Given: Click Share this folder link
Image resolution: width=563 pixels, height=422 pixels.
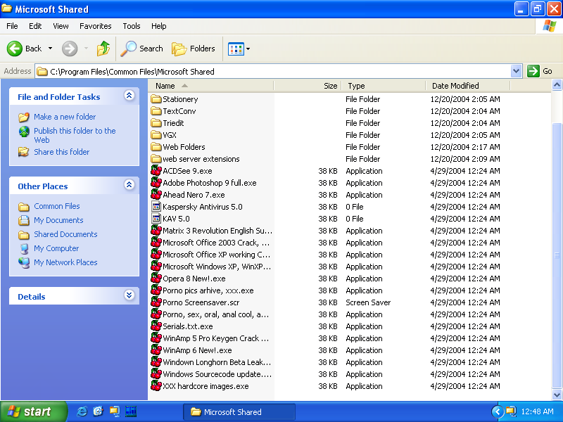Looking at the screenshot, I should (61, 152).
